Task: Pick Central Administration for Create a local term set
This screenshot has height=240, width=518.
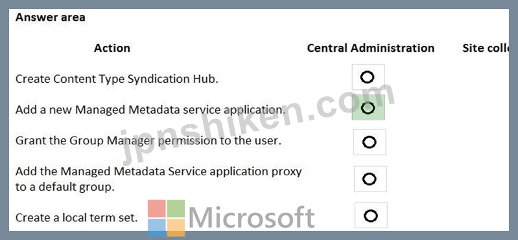Action: pyautogui.click(x=371, y=215)
